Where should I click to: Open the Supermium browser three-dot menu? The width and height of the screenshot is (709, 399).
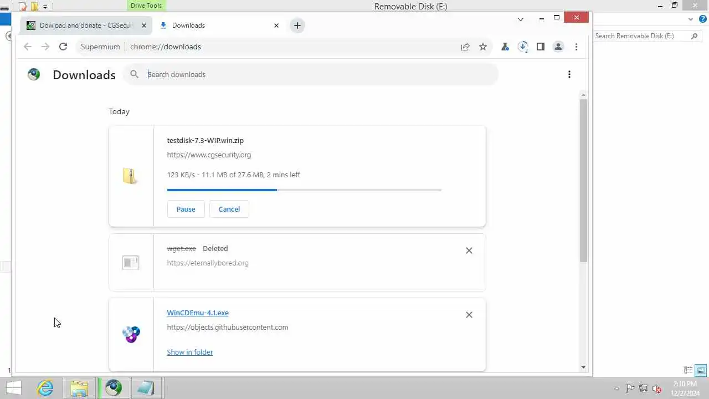click(x=576, y=47)
